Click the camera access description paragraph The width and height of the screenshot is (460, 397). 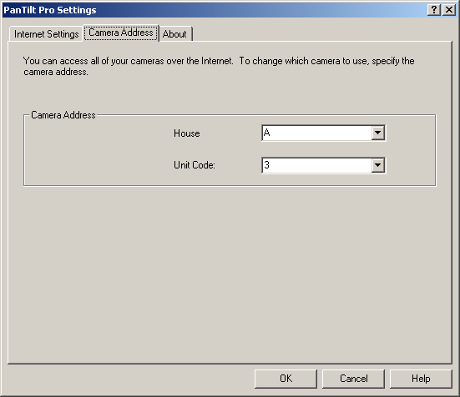pyautogui.click(x=219, y=66)
